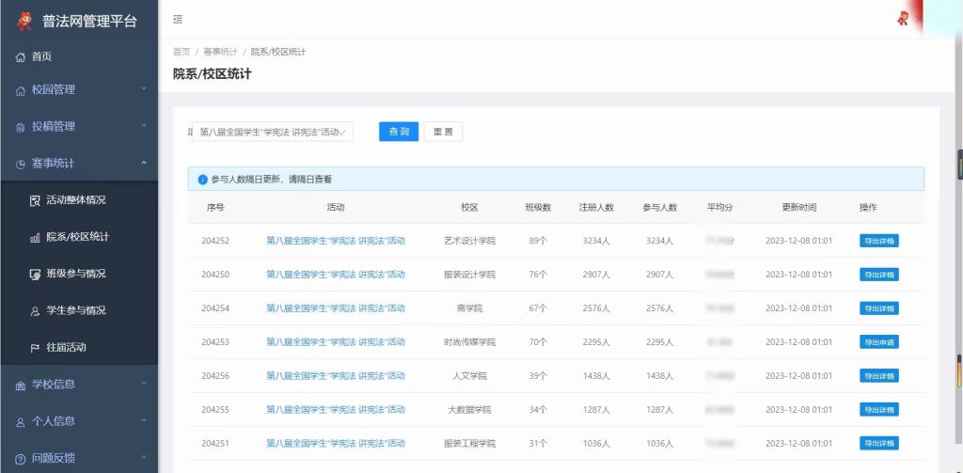Click the 普法网 platform logo icon
The image size is (963, 473).
pyautogui.click(x=24, y=20)
